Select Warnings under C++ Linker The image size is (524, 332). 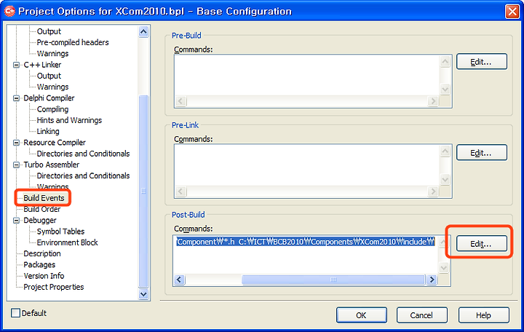(x=52, y=87)
